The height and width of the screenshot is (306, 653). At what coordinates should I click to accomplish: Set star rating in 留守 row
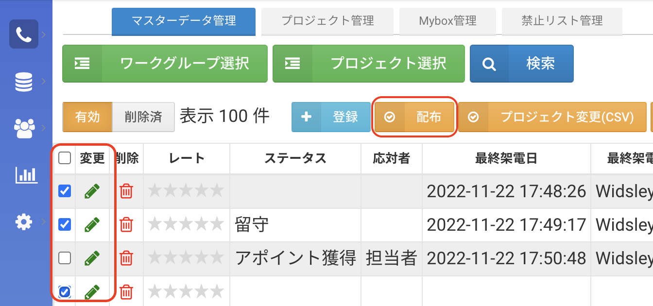[x=186, y=224]
